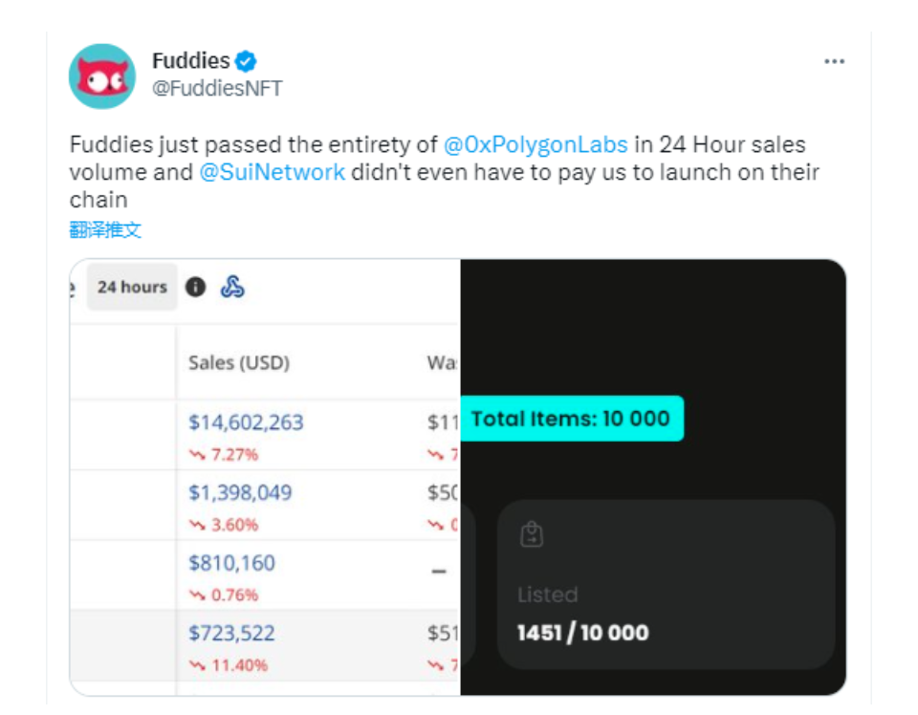The image size is (918, 715).
Task: Click the $14,602,263 sales value
Action: coord(246,422)
